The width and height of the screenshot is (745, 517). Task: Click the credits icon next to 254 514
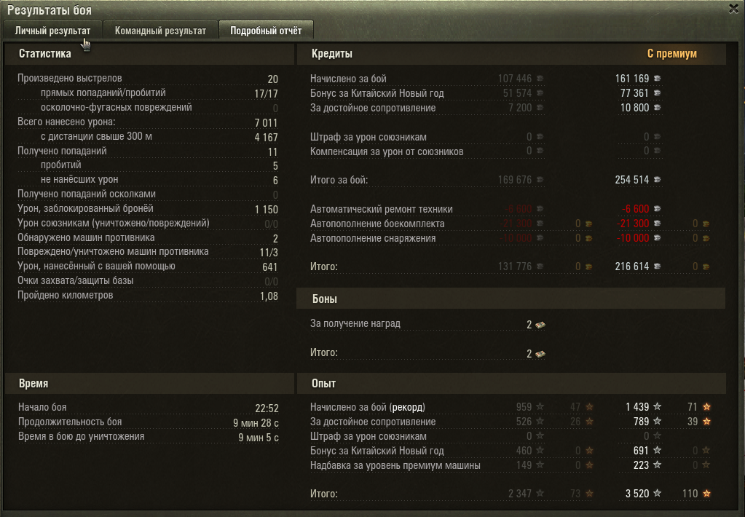tap(657, 180)
